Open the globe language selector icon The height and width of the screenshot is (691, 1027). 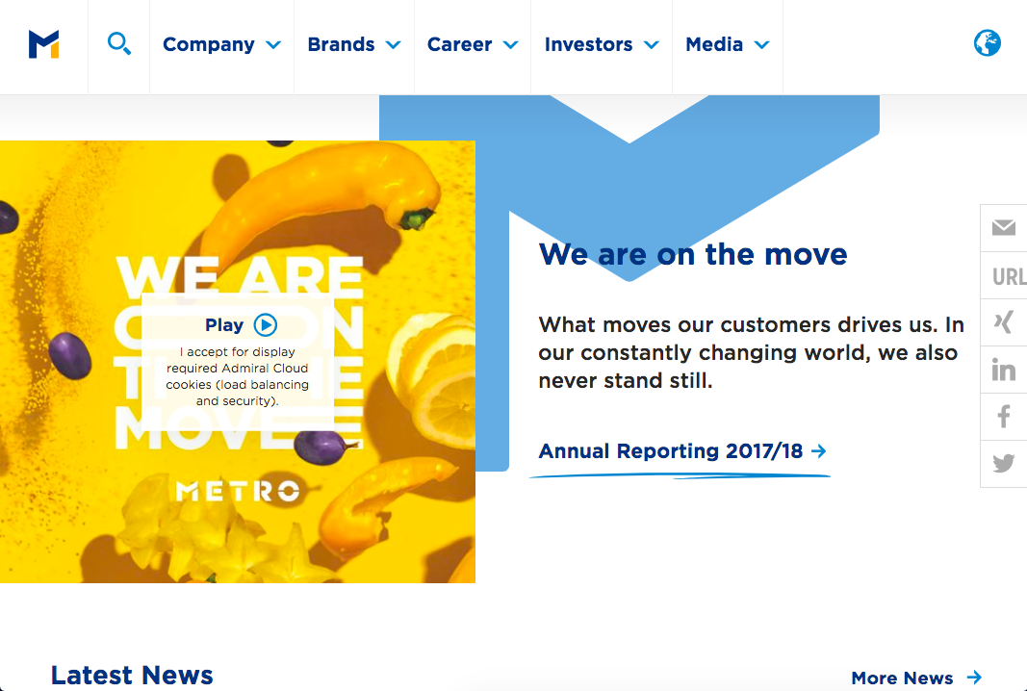pyautogui.click(x=987, y=43)
